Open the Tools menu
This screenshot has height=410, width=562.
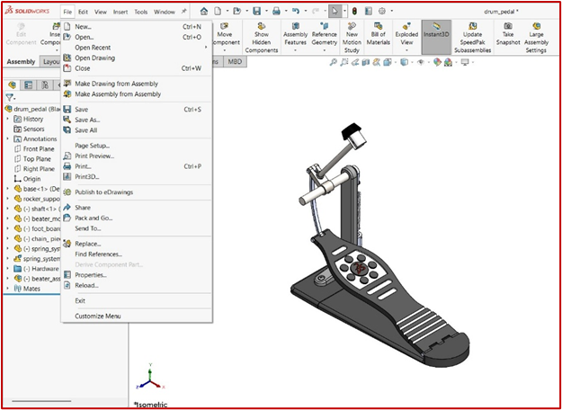pos(140,13)
